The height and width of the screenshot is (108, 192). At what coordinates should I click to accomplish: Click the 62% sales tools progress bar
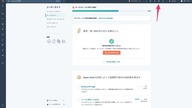pyautogui.click(x=109, y=11)
